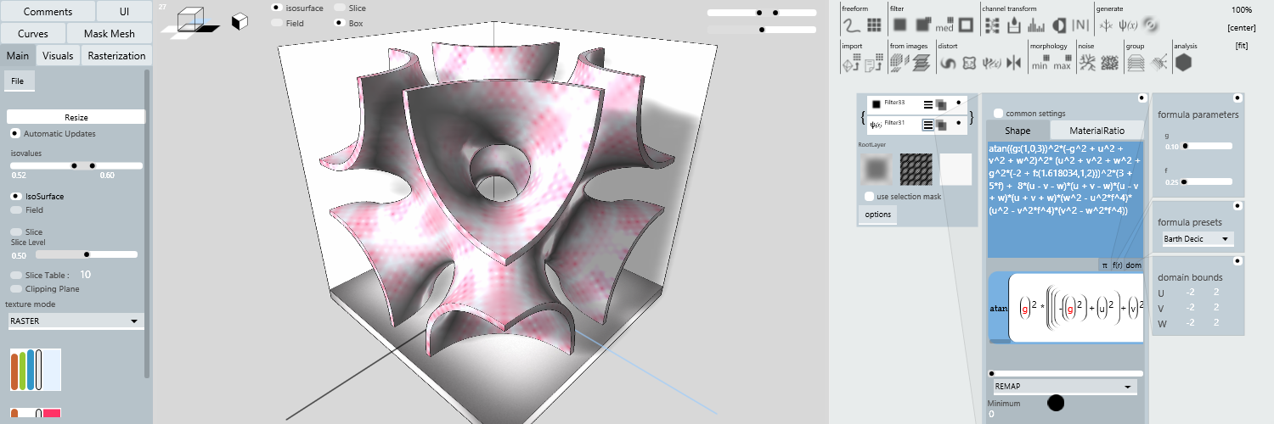The width and height of the screenshot is (1274, 424).
Task: Generate a branching tree structure
Action: (x=1106, y=25)
